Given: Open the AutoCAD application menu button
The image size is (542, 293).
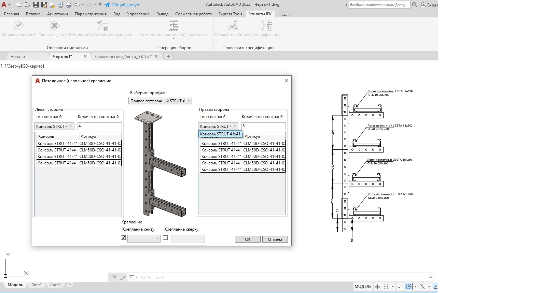Looking at the screenshot, I should (5, 5).
